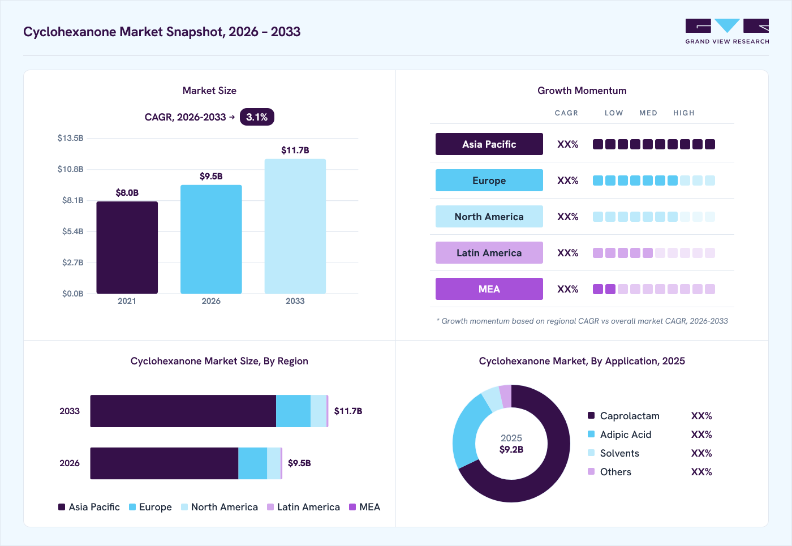
Task: Click the MED column header
Action: click(648, 113)
